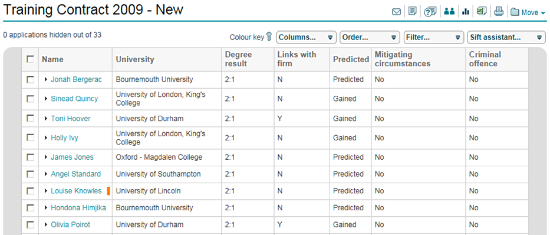Open the Order dropdown menu
Screen dimensions: 550x235
(x=370, y=37)
